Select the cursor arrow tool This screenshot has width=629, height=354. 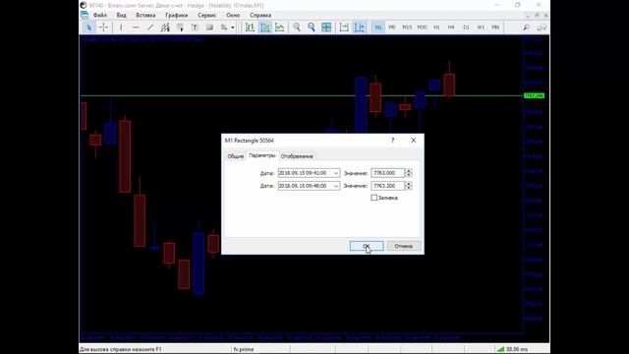[x=88, y=28]
